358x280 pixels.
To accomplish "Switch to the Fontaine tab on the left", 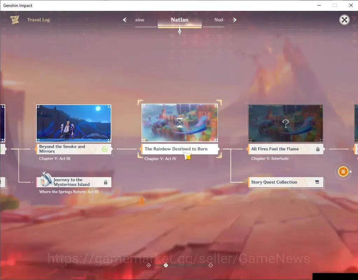I will [140, 20].
